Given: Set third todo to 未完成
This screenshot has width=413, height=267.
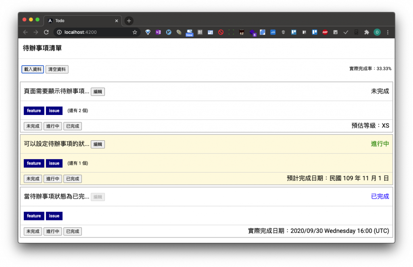Looking at the screenshot, I should pyautogui.click(x=33, y=231).
